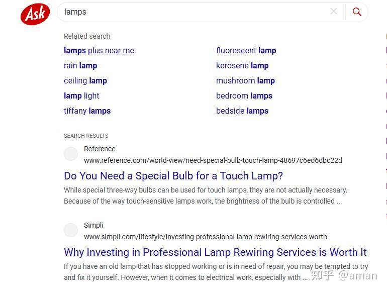Click the www.reference.com result URL
387x291 pixels.
[x=213, y=160]
